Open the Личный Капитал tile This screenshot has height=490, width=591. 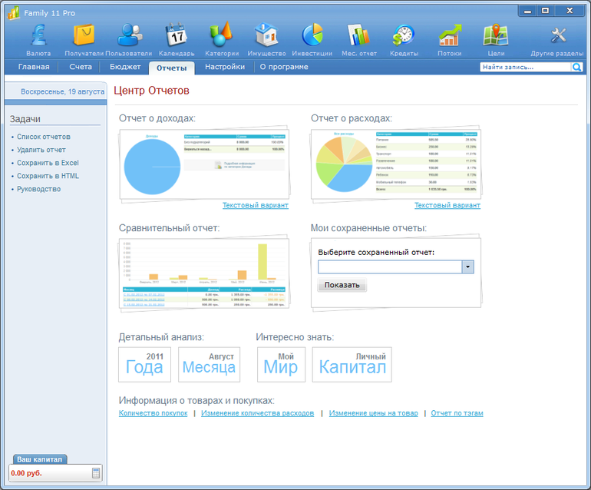click(x=352, y=364)
